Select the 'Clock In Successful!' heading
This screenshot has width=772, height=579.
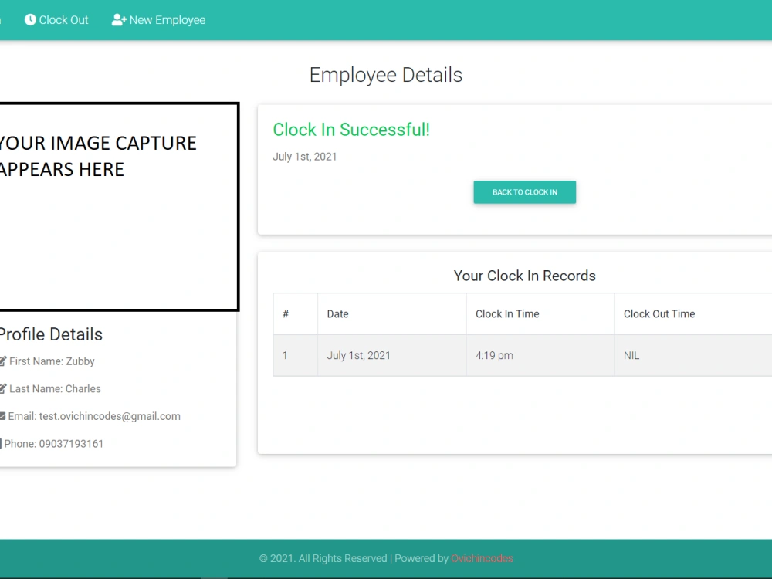tap(351, 130)
